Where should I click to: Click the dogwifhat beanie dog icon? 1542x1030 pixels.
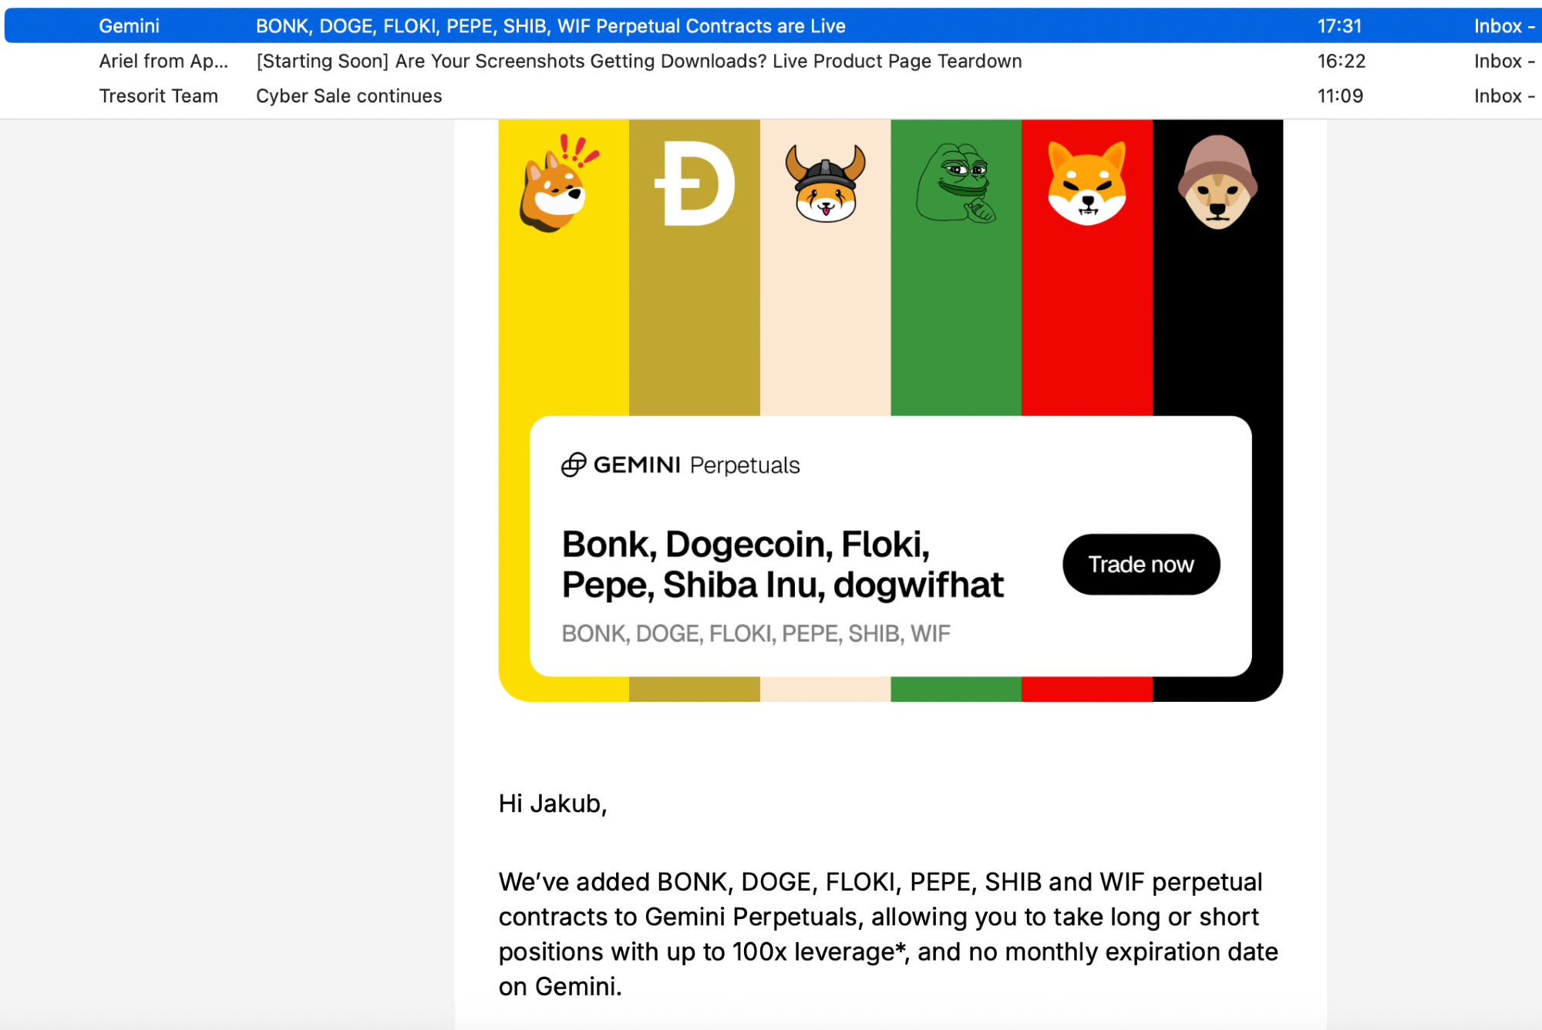click(x=1217, y=183)
